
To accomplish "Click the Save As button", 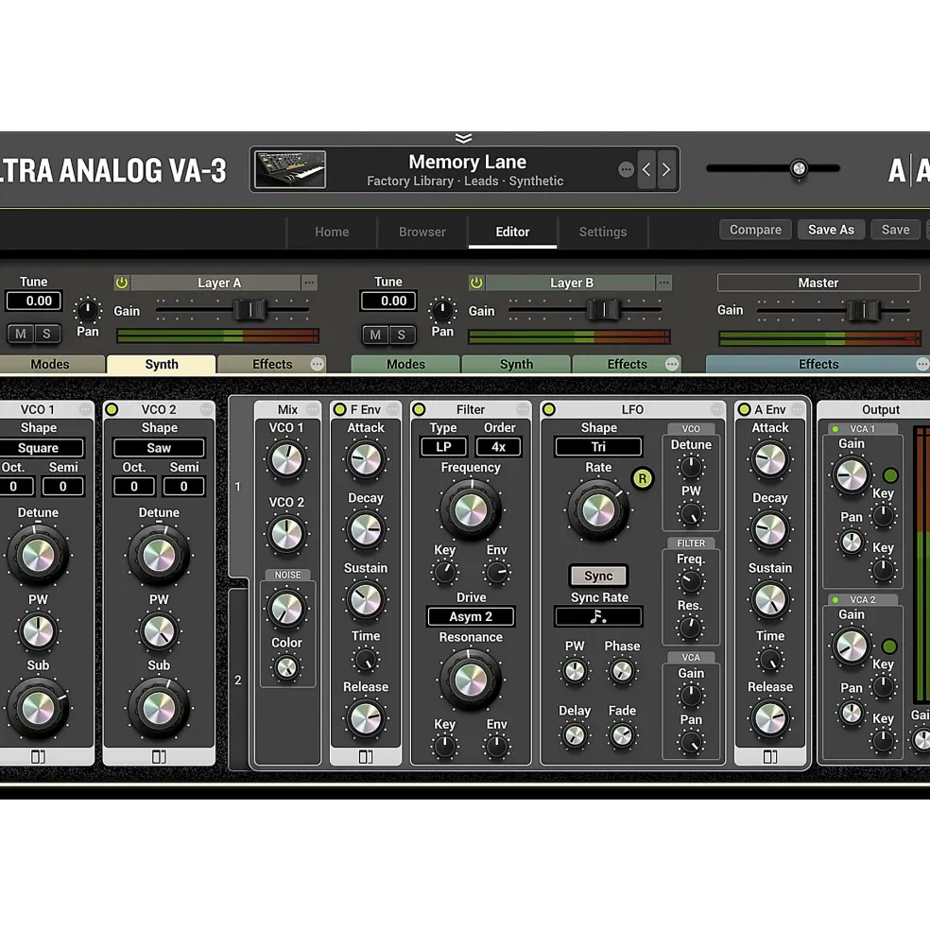I will coord(831,230).
